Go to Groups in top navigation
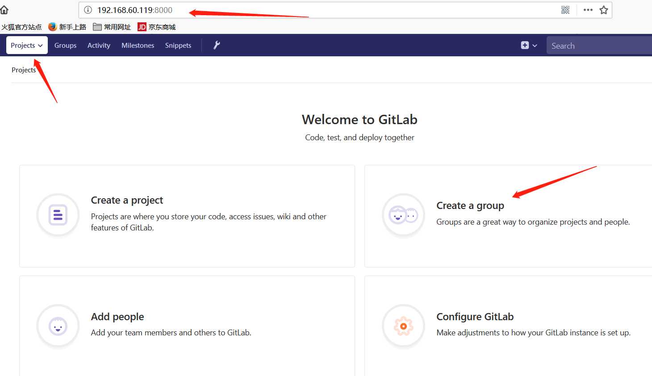 (x=65, y=45)
